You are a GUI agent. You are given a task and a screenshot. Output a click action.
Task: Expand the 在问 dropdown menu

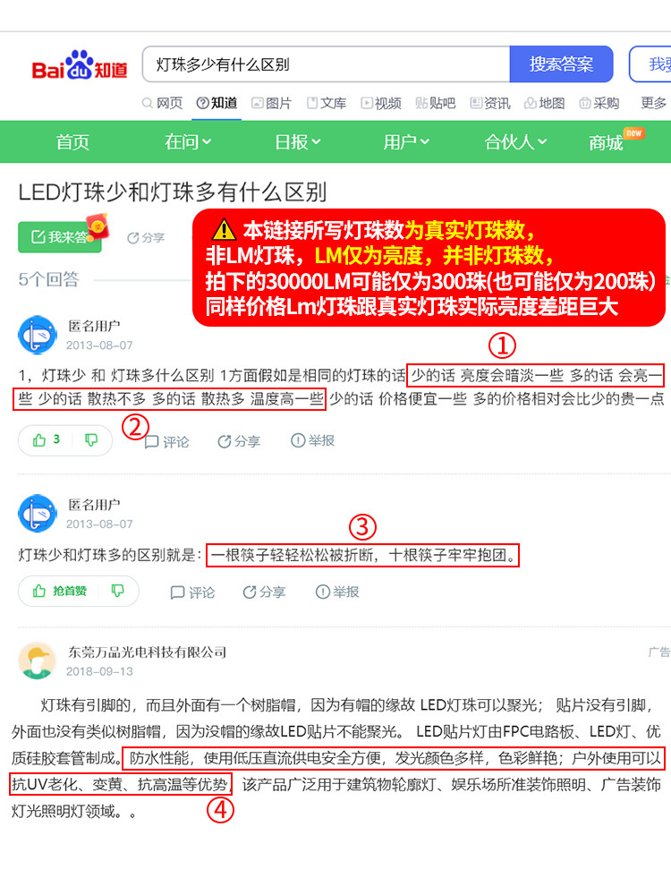(188, 141)
